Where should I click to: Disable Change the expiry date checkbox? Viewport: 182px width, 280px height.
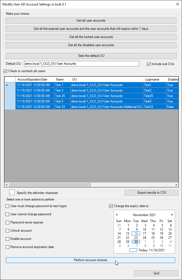[111, 206]
